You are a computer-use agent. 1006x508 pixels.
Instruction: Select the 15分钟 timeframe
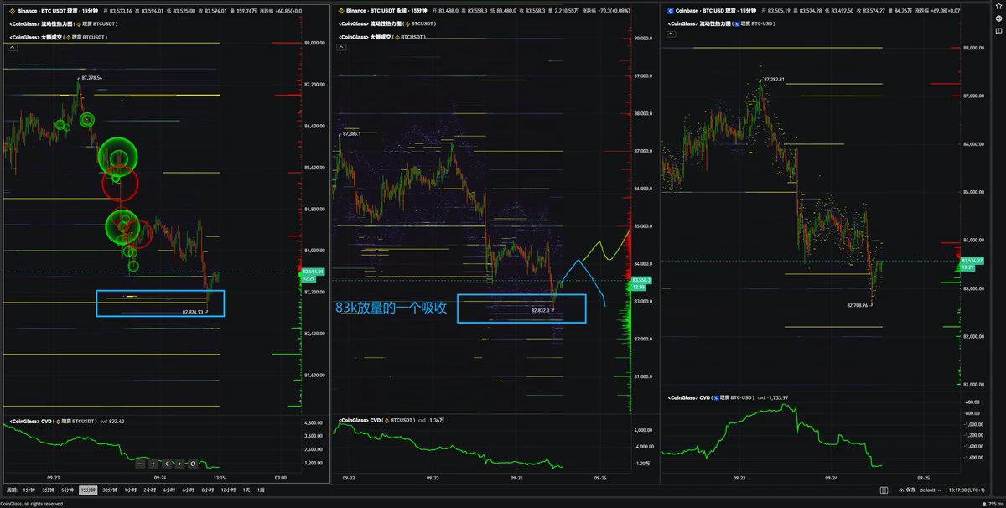click(89, 490)
